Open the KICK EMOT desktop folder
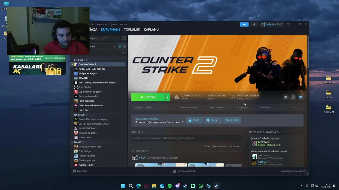 pos(329,109)
